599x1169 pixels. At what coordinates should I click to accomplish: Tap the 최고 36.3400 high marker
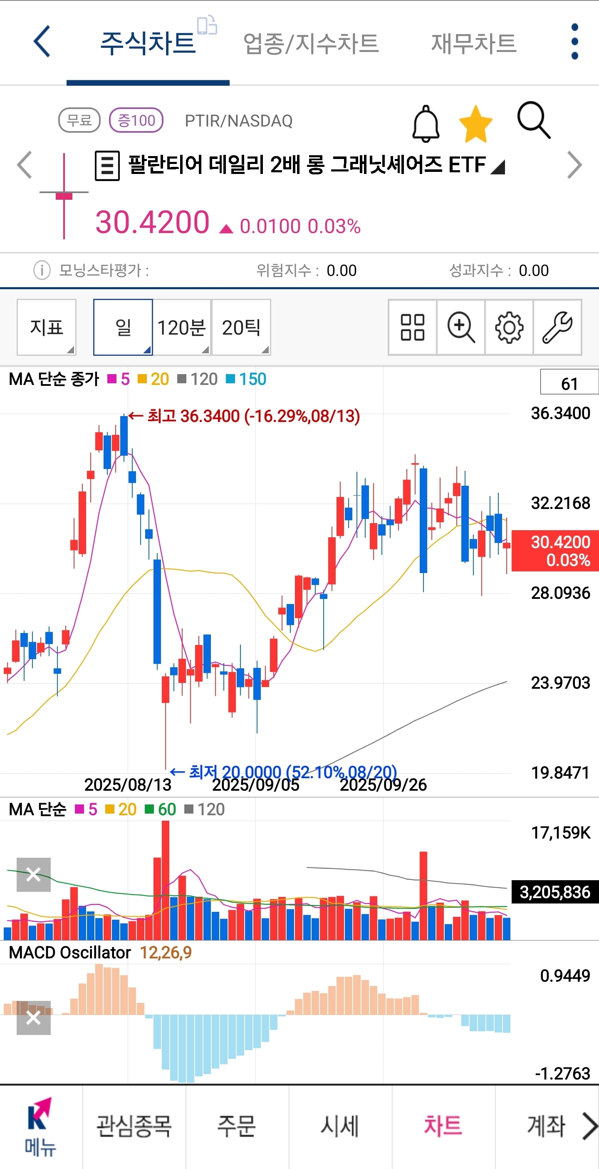pos(244,416)
